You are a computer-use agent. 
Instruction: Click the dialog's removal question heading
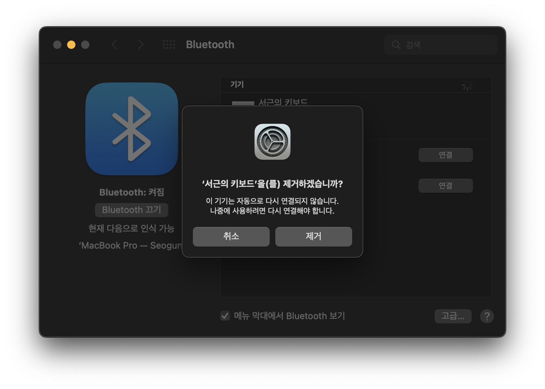pos(272,184)
